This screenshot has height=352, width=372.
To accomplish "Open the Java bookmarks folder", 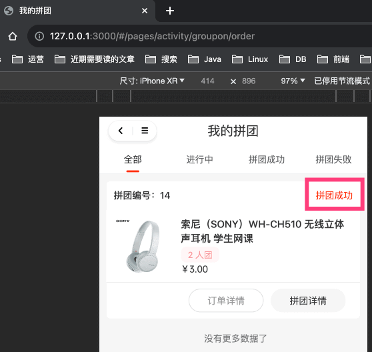I will (205, 59).
